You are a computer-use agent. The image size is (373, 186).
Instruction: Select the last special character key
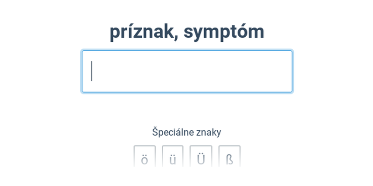click(x=229, y=157)
